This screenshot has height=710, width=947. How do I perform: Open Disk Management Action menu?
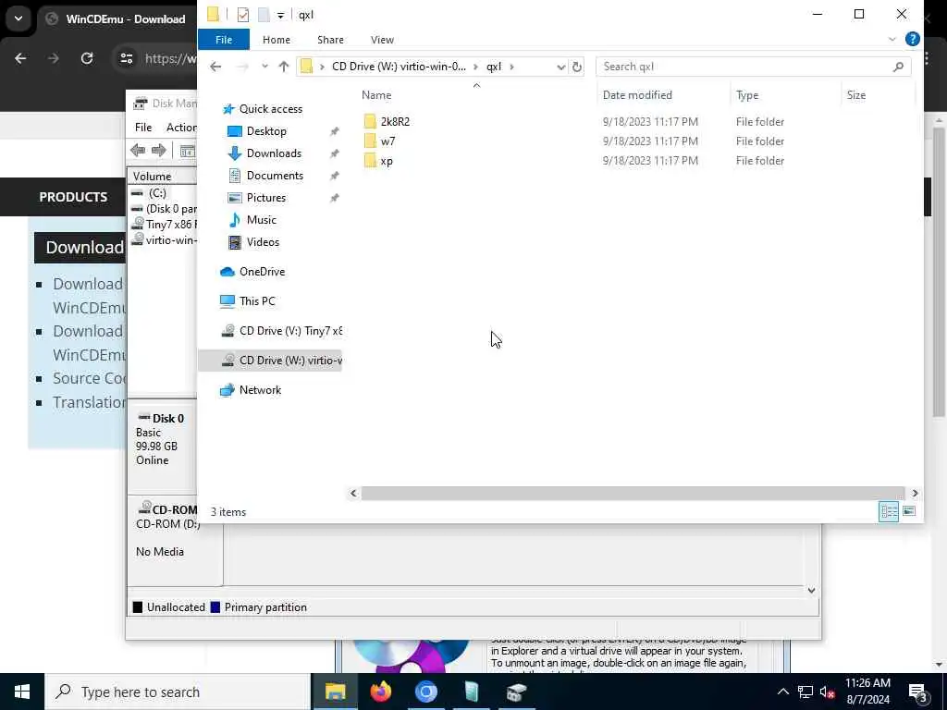tap(181, 128)
